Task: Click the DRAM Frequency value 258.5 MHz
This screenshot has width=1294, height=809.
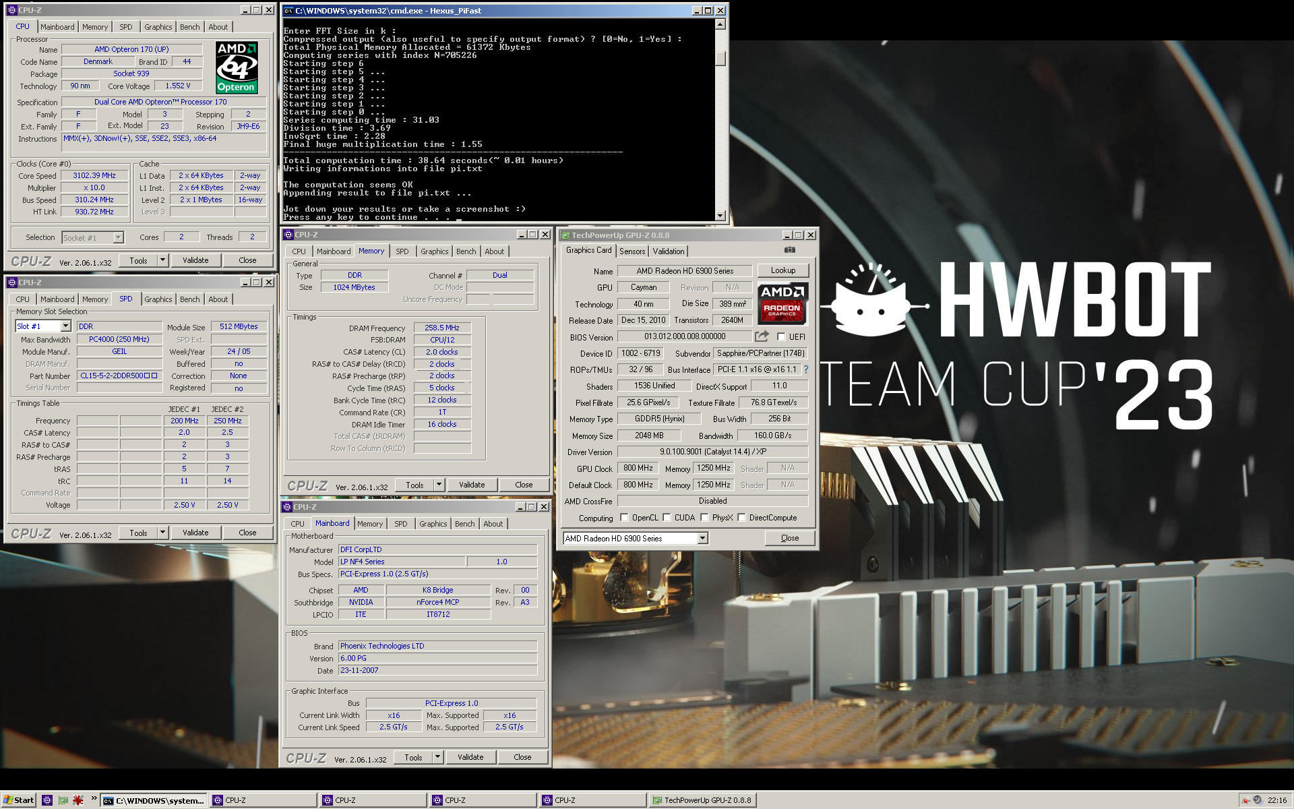Action: [x=442, y=328]
